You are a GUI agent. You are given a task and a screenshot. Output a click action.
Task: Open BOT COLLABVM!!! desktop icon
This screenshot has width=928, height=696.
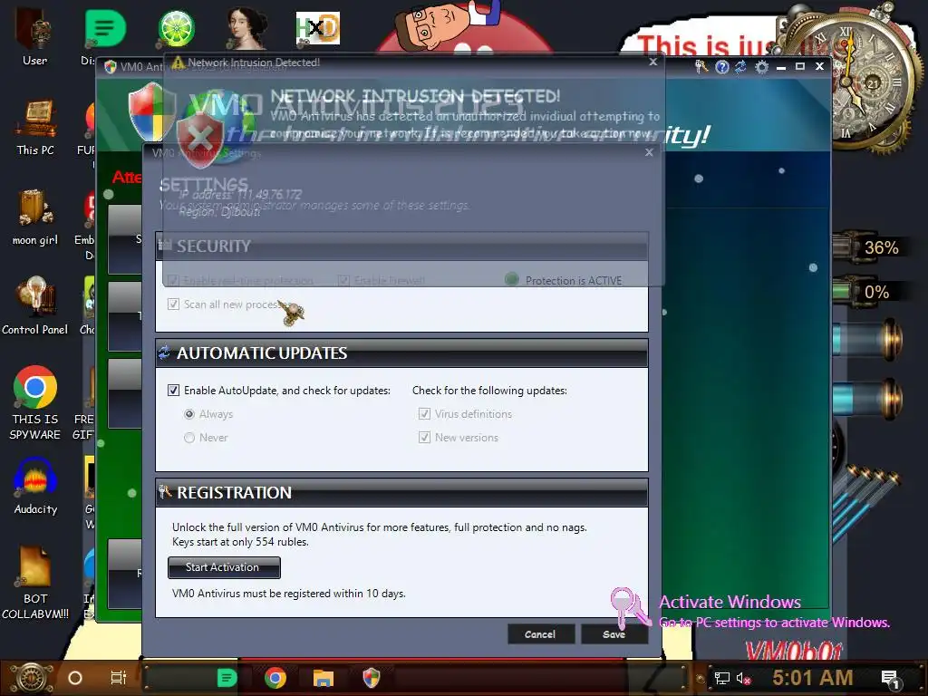[x=35, y=583]
